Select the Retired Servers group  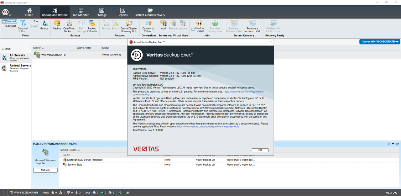coord(16,68)
